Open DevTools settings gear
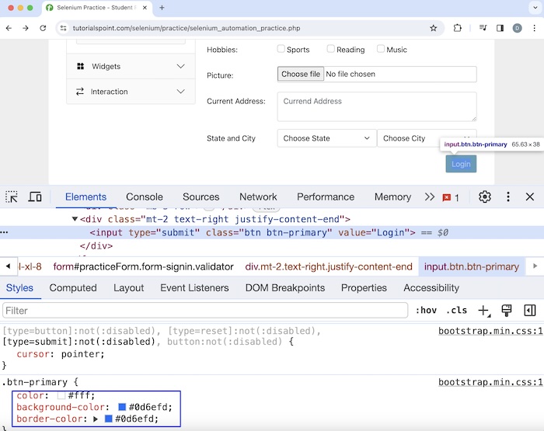 point(485,197)
